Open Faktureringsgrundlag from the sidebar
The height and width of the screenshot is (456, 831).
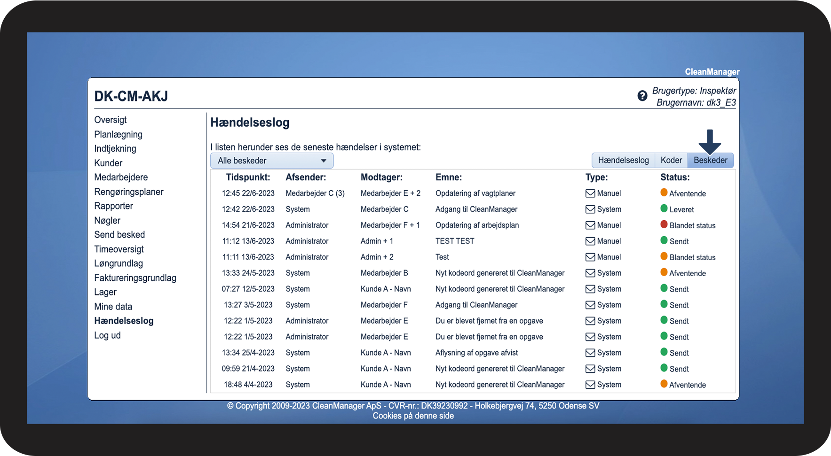coord(135,278)
